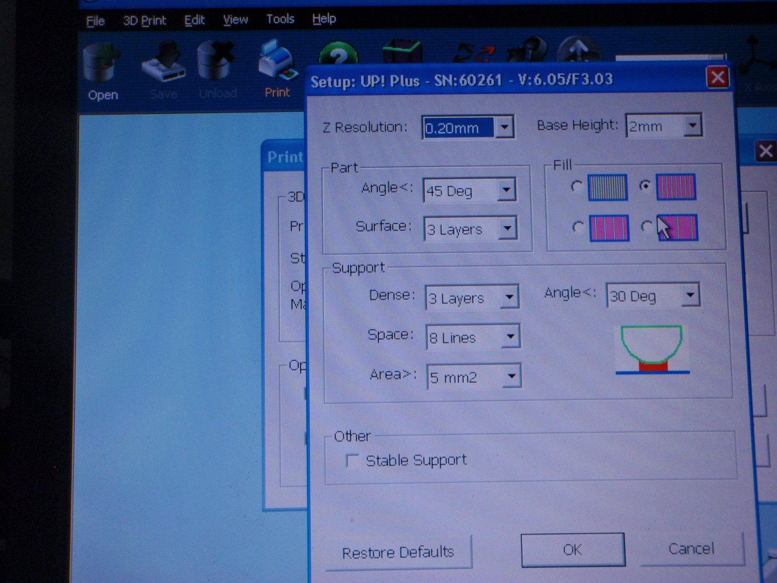Open the Area 5 mm2 dropdown
777x583 pixels.
pos(512,377)
